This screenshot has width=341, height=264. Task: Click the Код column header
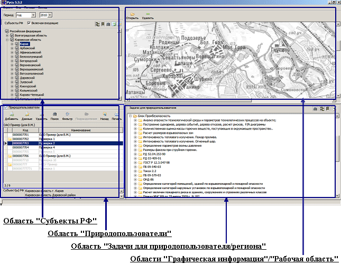(x=25, y=129)
